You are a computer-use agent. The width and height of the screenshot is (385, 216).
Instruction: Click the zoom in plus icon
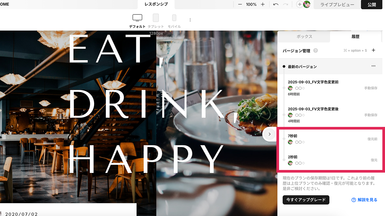coord(263,5)
